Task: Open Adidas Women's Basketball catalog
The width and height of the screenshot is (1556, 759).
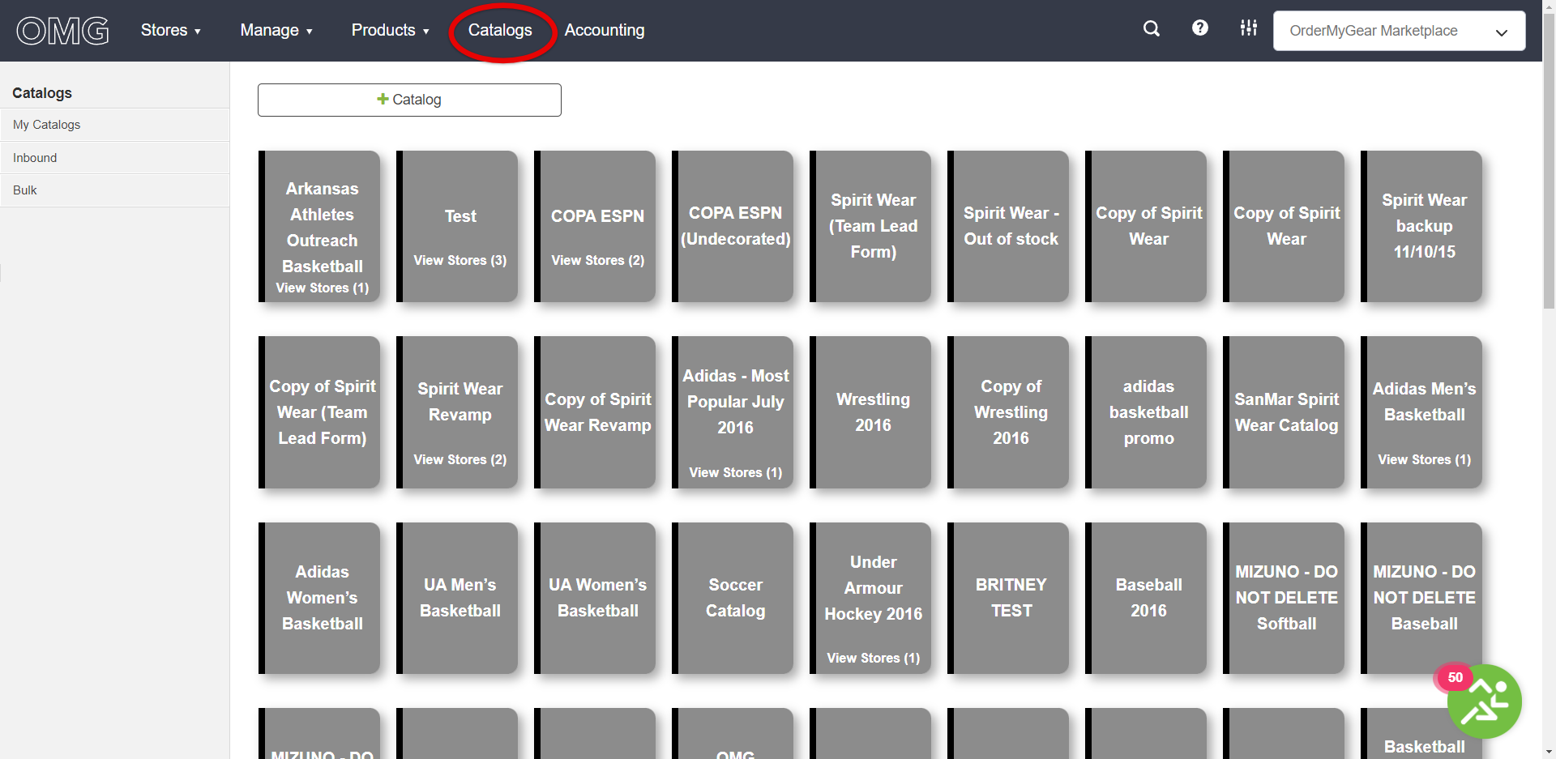Action: click(319, 598)
